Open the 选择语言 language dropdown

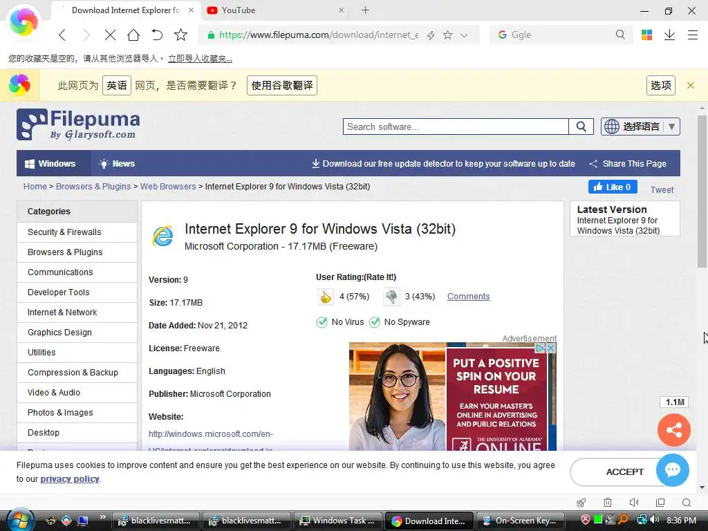(x=640, y=127)
